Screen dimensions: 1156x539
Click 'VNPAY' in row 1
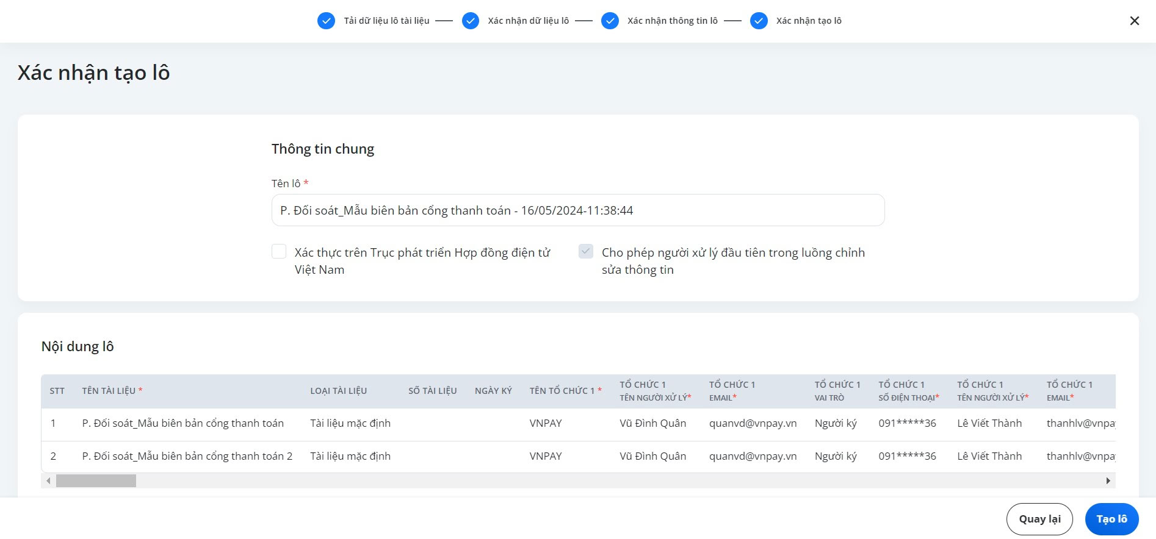[x=546, y=423]
